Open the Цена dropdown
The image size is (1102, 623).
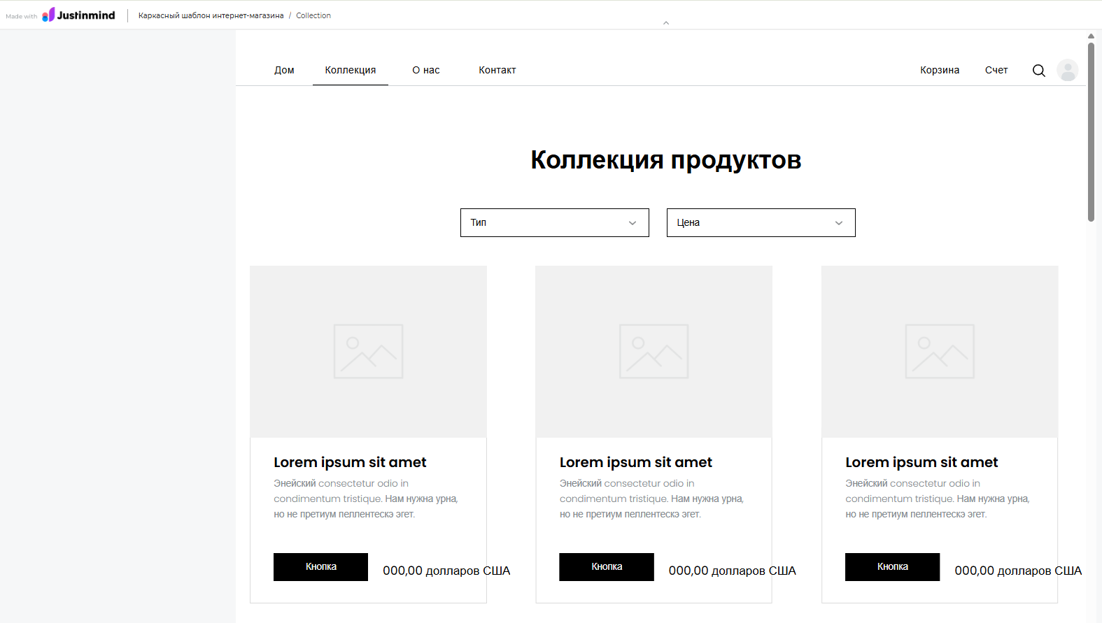tap(761, 222)
